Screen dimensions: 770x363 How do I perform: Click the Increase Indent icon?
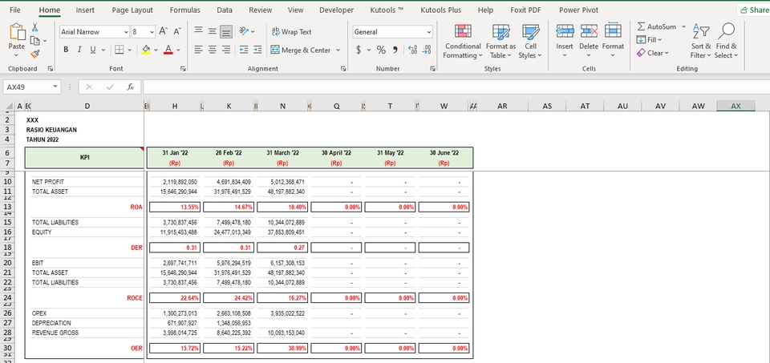[x=257, y=50]
